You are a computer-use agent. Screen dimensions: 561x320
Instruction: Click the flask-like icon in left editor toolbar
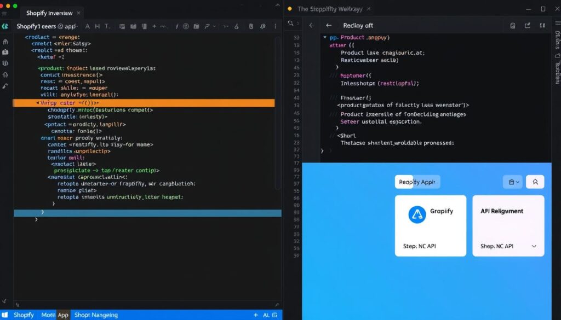(237, 26)
